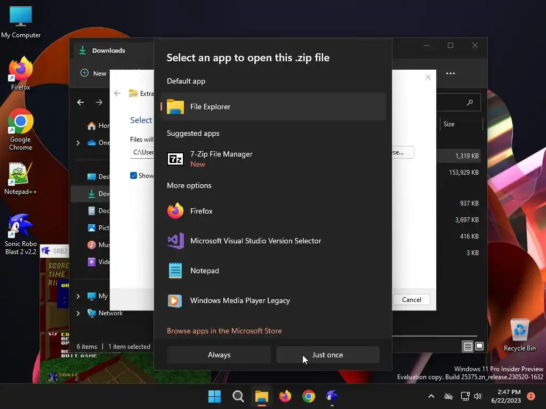Open the See more ellipsis menu

click(450, 73)
